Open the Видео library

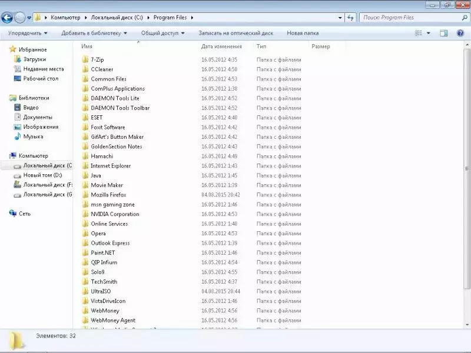(31, 107)
